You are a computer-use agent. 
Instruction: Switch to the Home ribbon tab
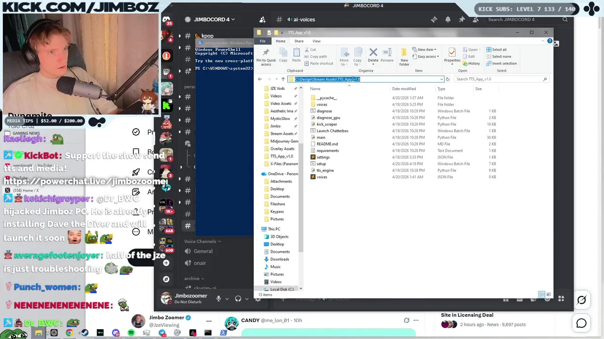[x=280, y=41]
